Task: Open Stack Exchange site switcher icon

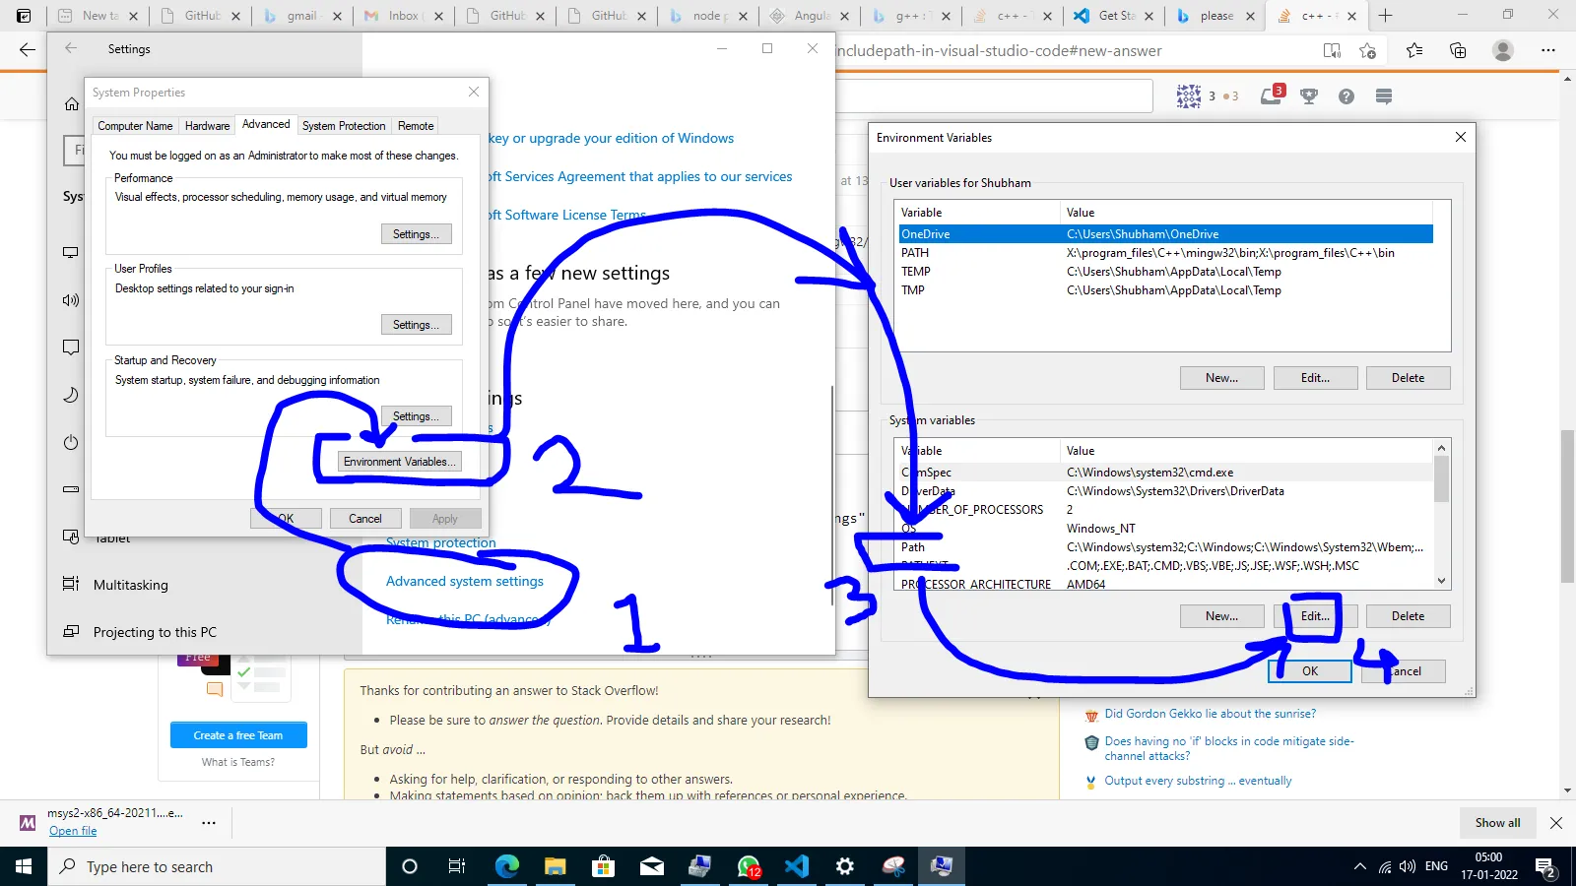Action: (1384, 95)
